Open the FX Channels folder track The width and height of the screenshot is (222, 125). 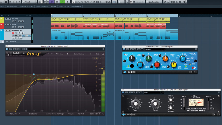pos(11,42)
